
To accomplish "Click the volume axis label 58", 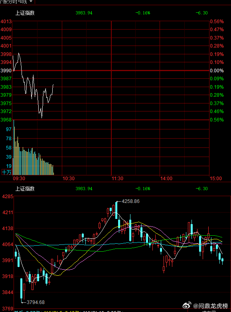I will [x=9, y=148].
